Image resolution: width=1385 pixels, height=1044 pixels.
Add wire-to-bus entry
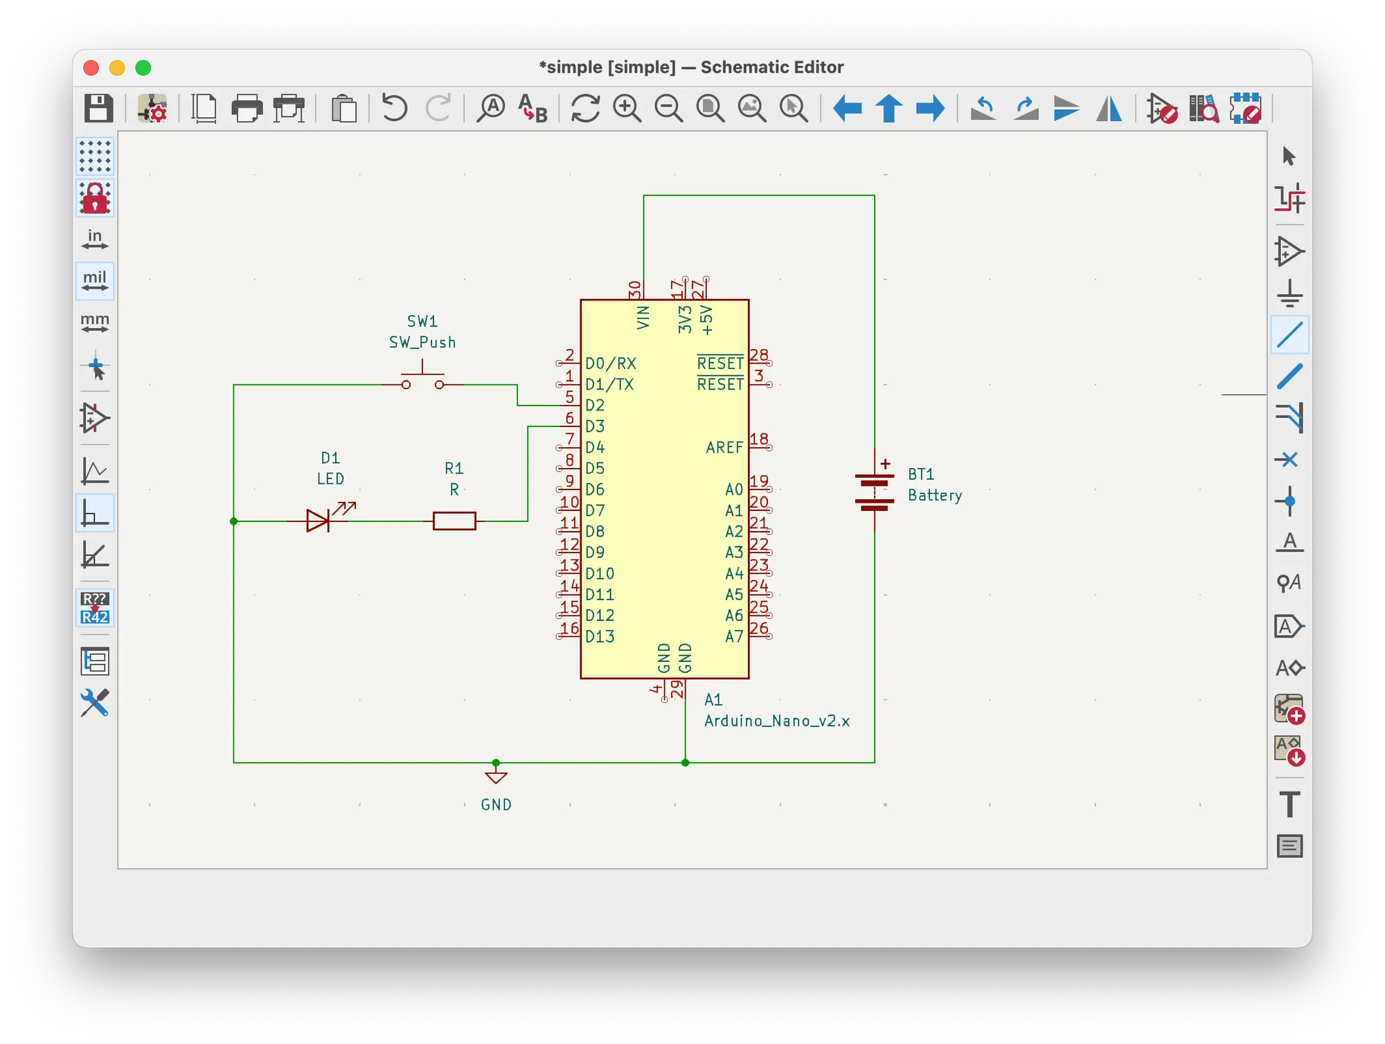(1289, 418)
